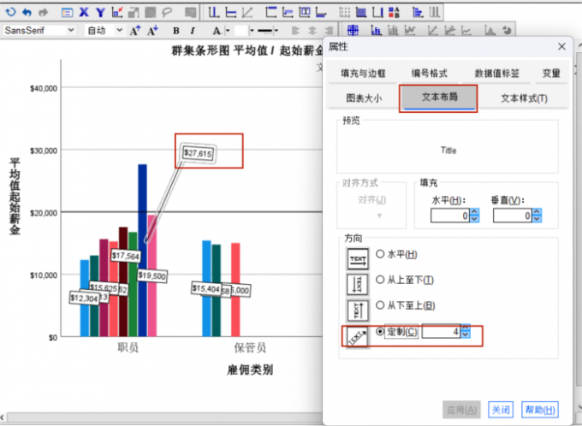The width and height of the screenshot is (582, 426).
Task: Click the blue Y axis icon
Action: (100, 12)
